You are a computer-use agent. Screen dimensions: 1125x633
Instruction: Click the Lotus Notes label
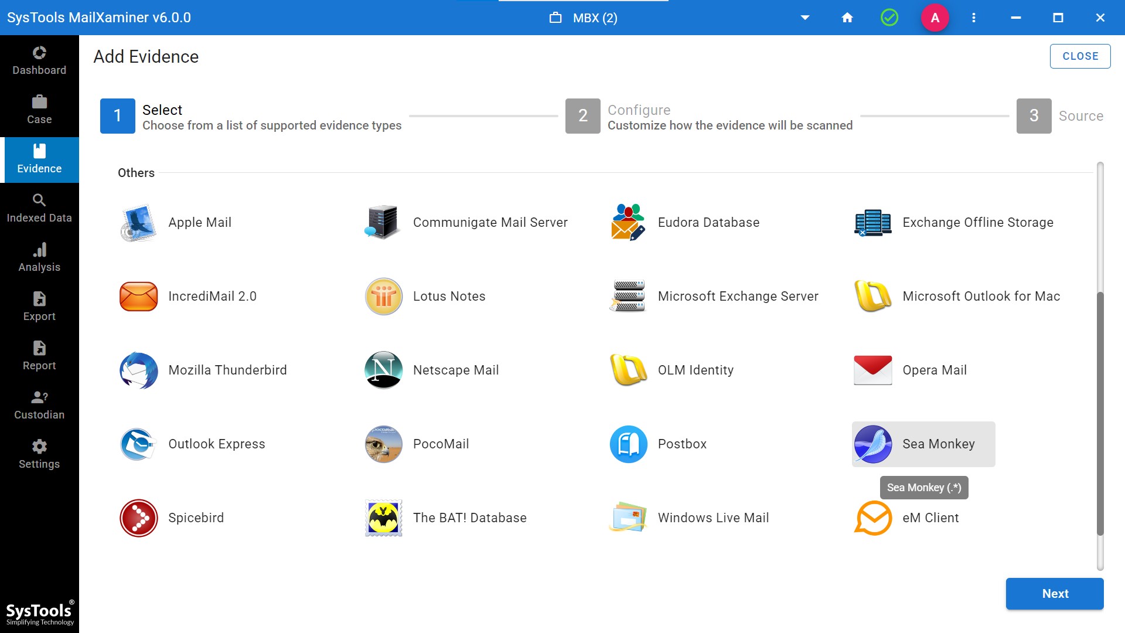pyautogui.click(x=449, y=297)
